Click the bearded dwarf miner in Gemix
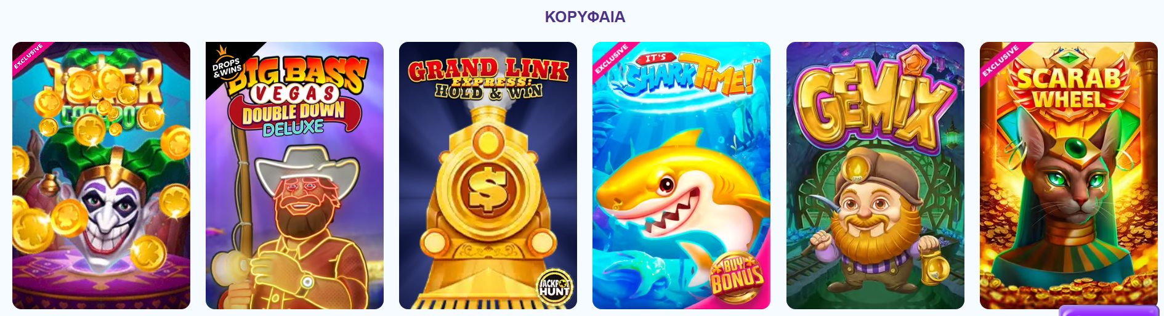 click(x=875, y=222)
